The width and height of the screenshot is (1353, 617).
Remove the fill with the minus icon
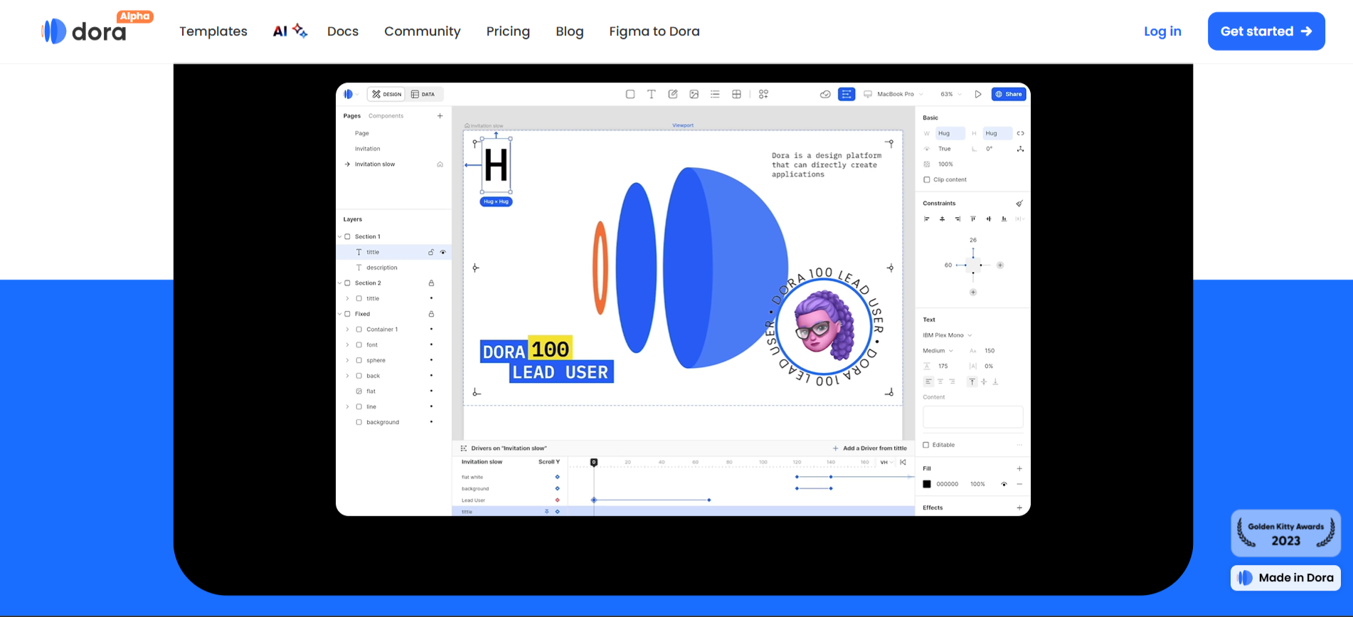click(1019, 484)
